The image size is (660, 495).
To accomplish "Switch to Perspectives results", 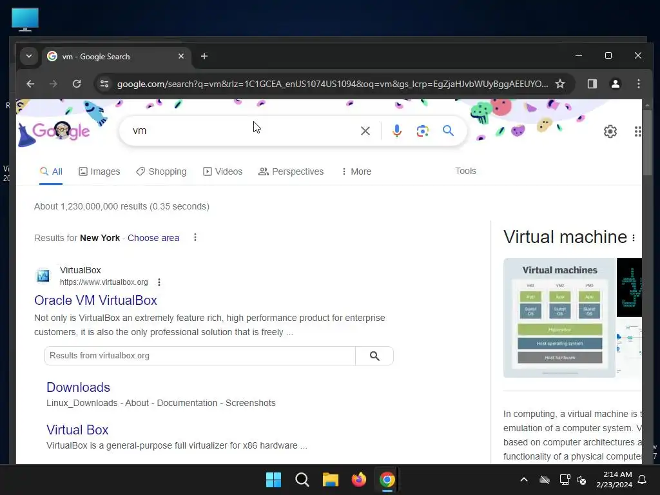I will [291, 171].
